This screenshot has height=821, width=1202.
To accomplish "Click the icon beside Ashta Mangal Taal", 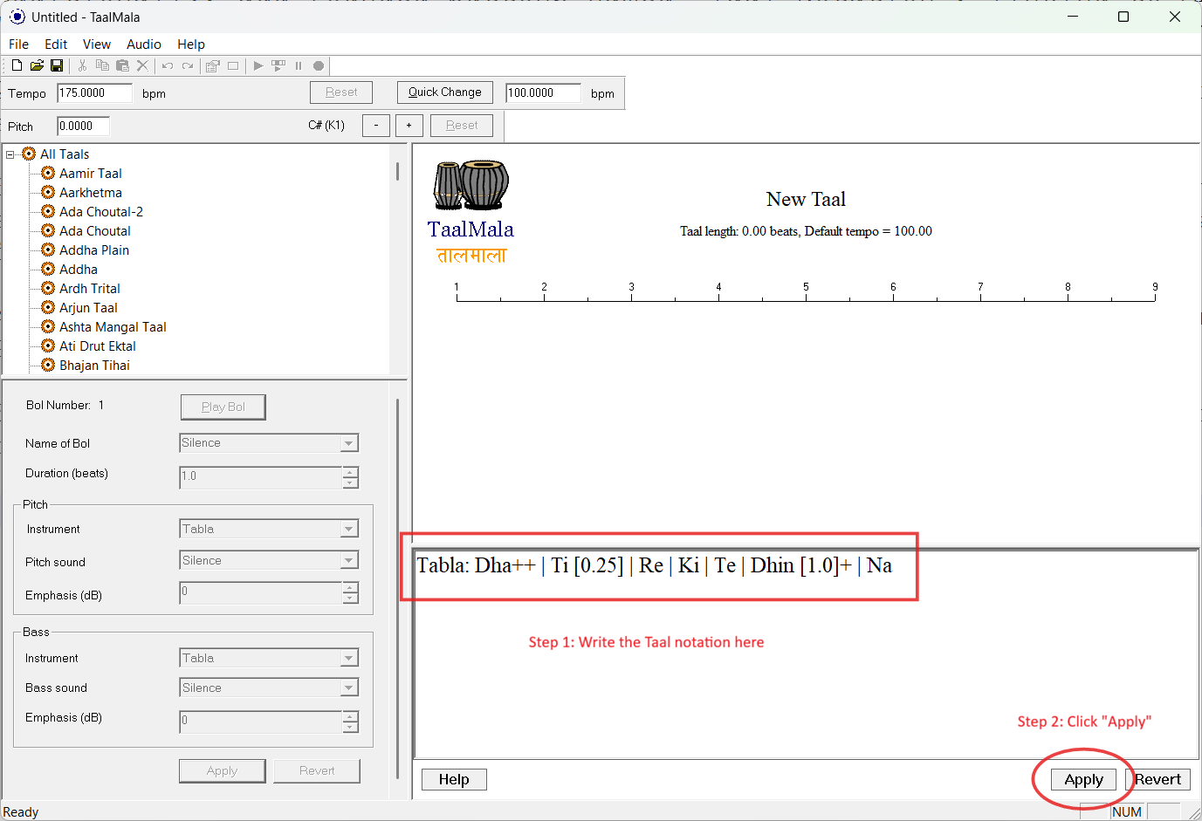I will point(48,326).
